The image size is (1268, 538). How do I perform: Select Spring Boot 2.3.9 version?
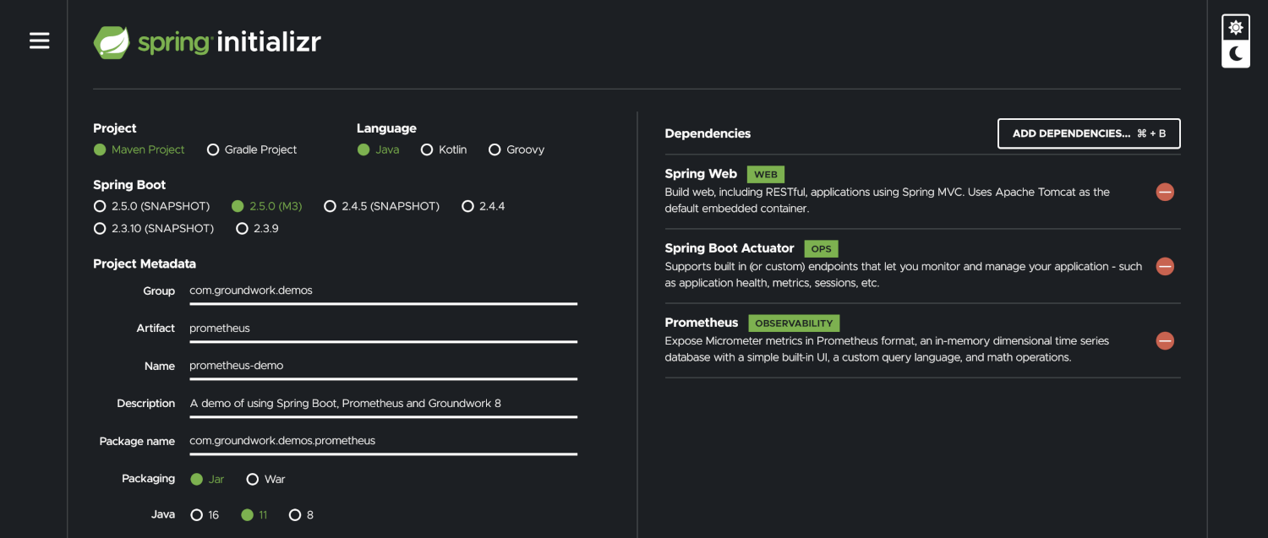click(258, 228)
